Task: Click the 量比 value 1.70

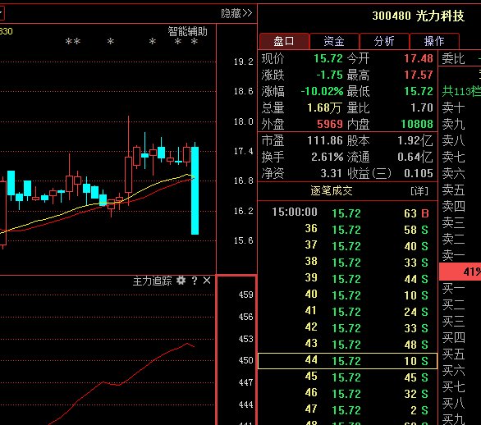Action: 422,107
